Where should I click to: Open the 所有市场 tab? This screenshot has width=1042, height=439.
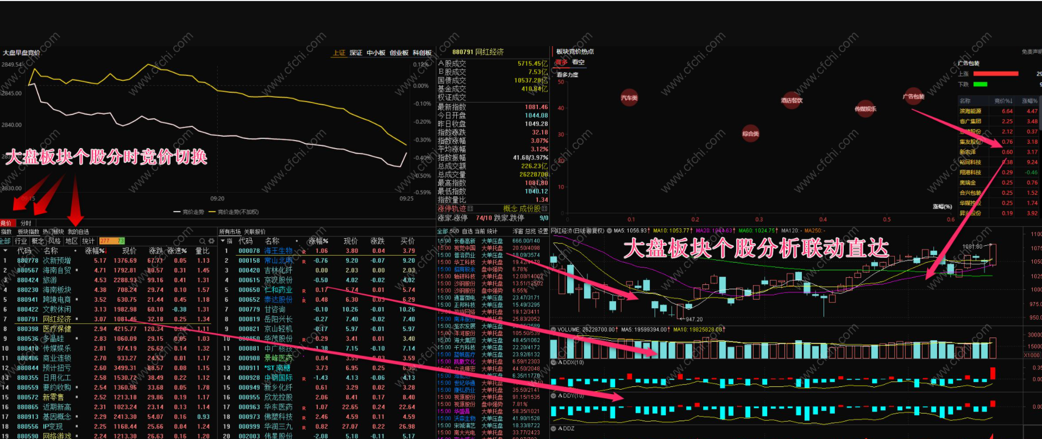tap(230, 232)
